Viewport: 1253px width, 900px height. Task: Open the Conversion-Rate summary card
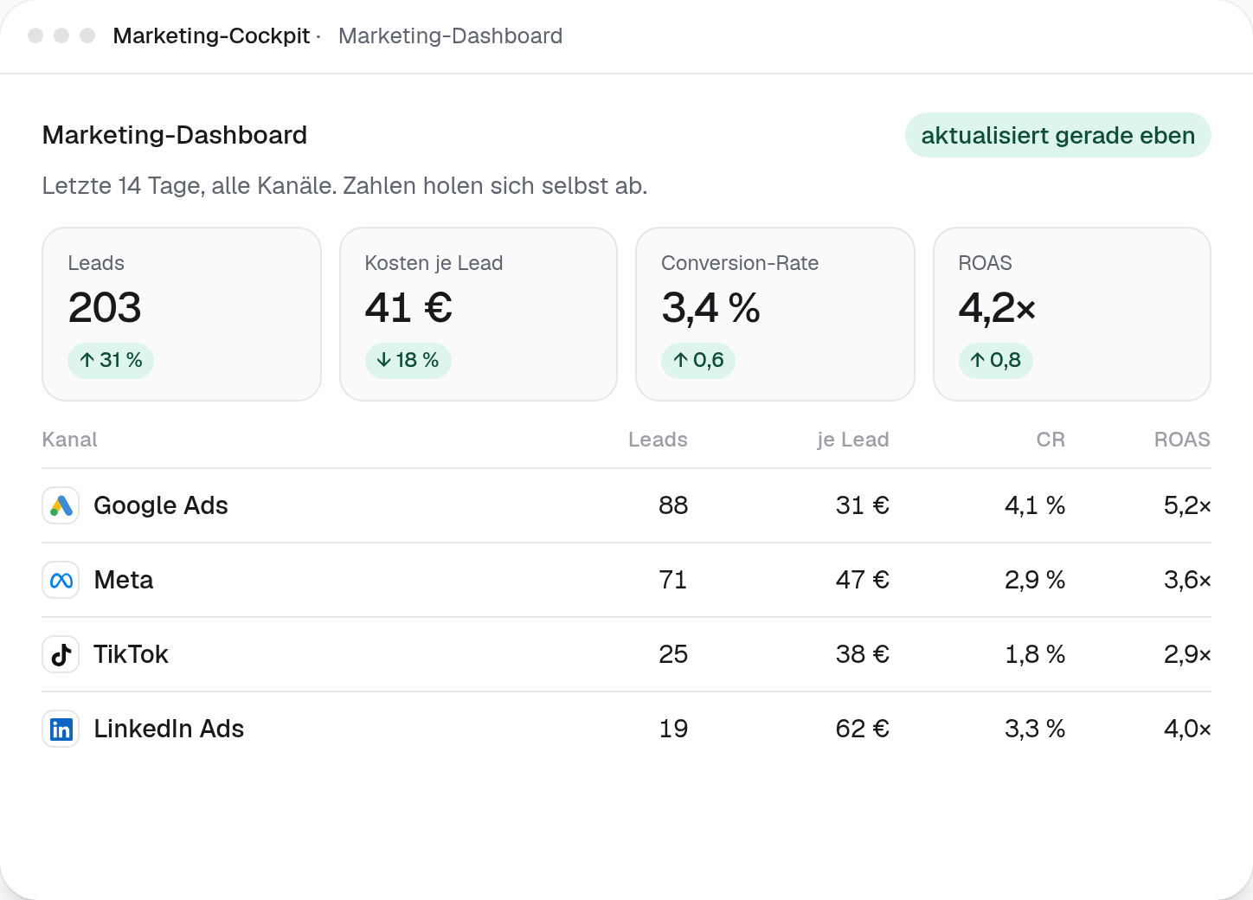point(775,314)
